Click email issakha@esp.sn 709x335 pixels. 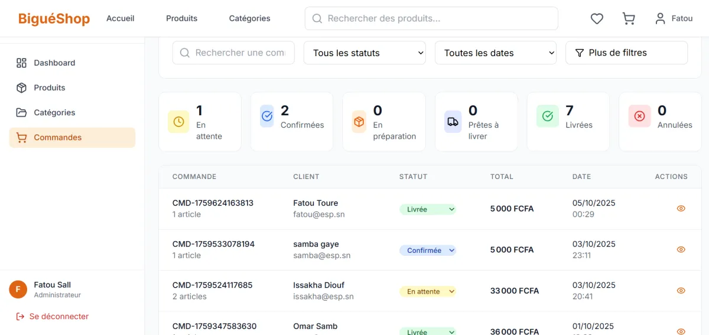[323, 297]
